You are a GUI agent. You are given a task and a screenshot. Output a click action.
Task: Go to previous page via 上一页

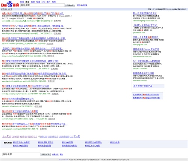pyautogui.click(x=6, y=136)
